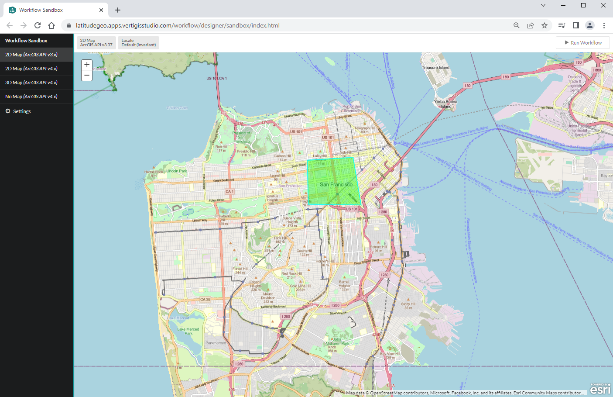The width and height of the screenshot is (613, 397).
Task: Share this page from the address bar
Action: pyautogui.click(x=531, y=25)
